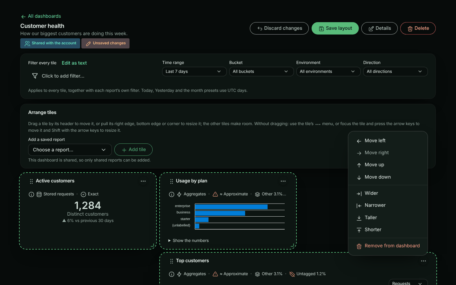Click the Edit as text link

tap(74, 63)
